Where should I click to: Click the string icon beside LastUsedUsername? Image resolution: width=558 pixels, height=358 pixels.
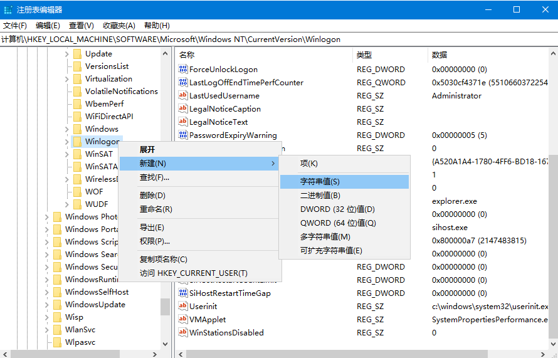pyautogui.click(x=183, y=96)
